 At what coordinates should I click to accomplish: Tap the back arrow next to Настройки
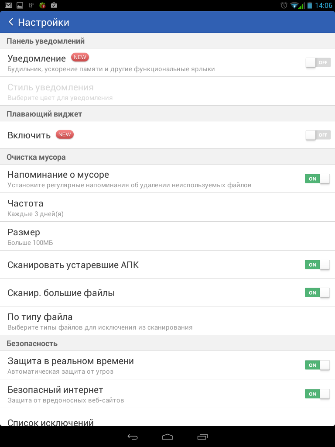(11, 22)
